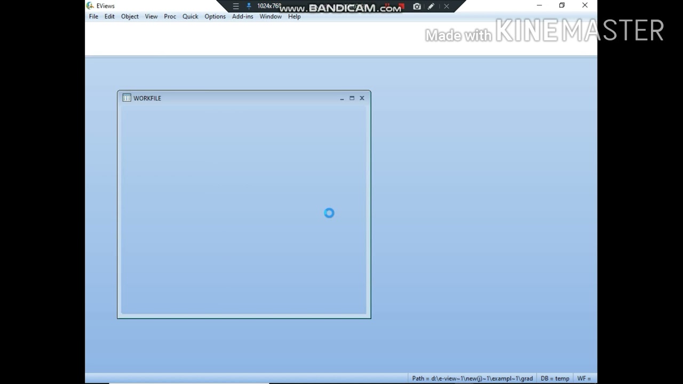Open the File menu
Viewport: 683px width, 384px height.
93,17
